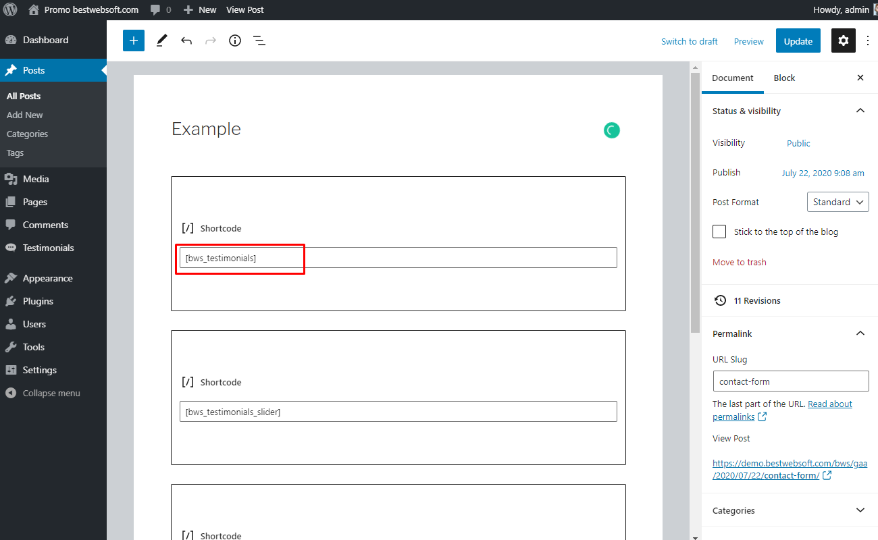Expand the Categories panel
Image resolution: width=878 pixels, height=540 pixels.
click(x=790, y=510)
